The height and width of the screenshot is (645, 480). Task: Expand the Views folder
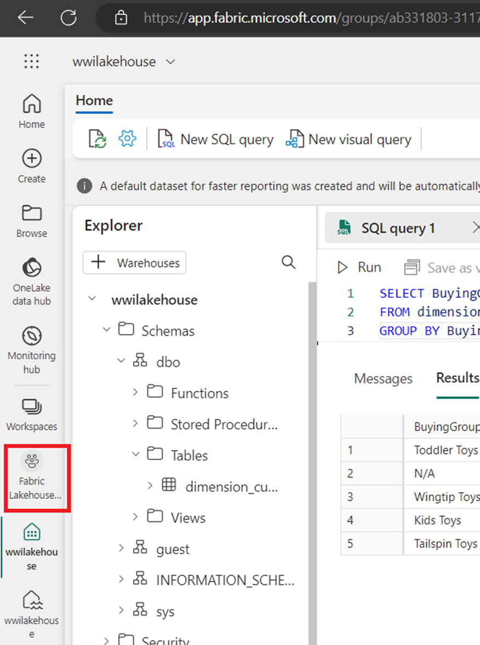pos(135,517)
